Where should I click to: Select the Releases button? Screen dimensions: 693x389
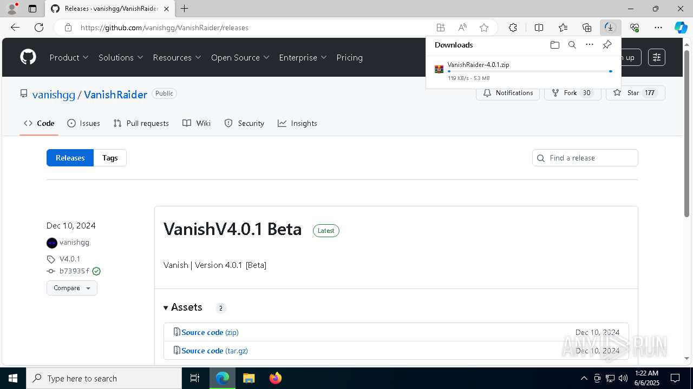point(70,158)
